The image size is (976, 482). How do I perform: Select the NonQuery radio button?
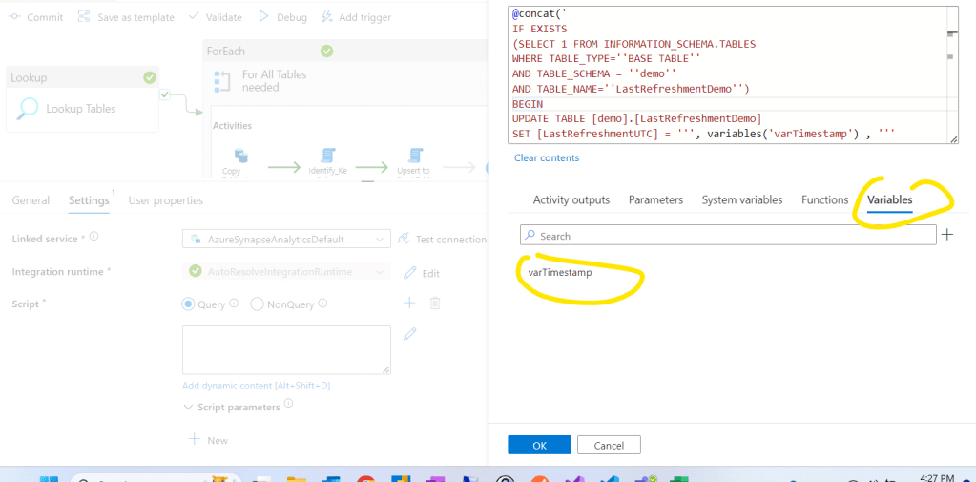coord(258,304)
